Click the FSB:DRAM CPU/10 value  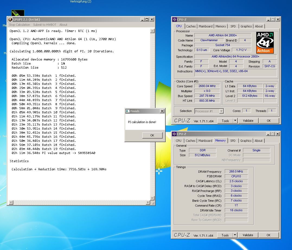coord(236,176)
